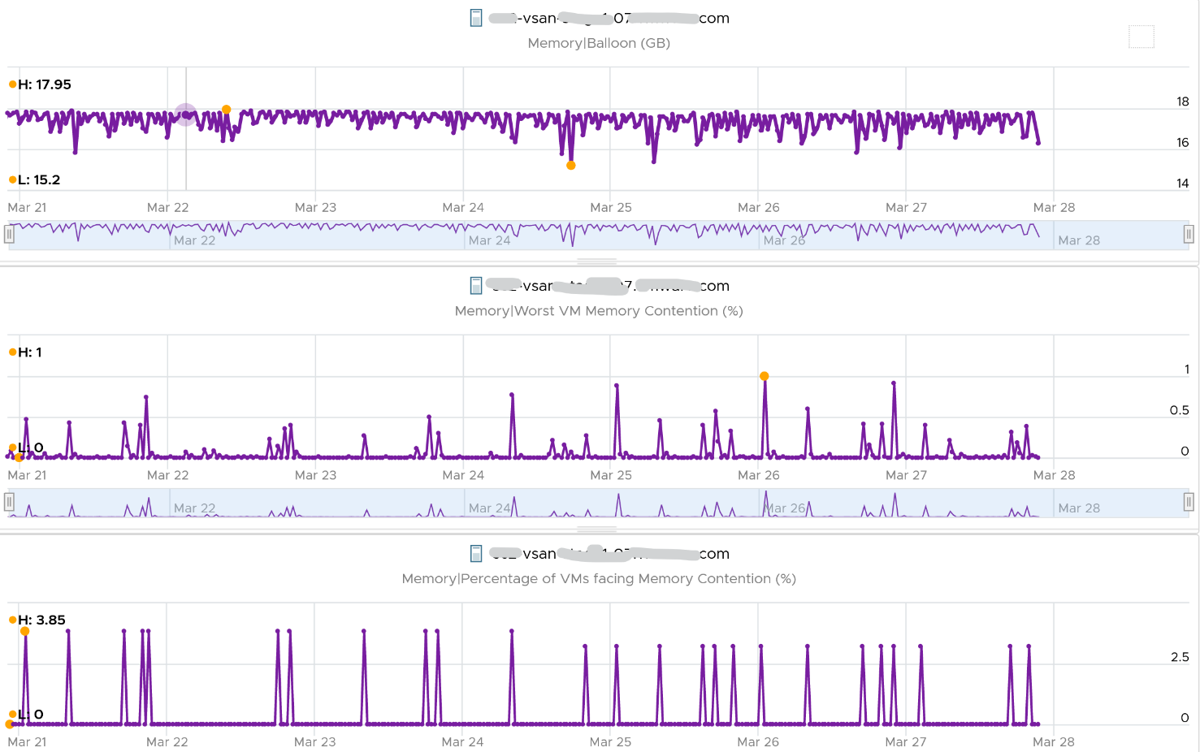Click host icon above Percentage of VMs chart
1200x752 pixels.
coord(476,553)
